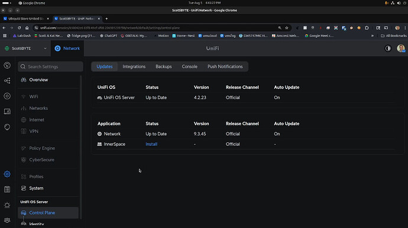Show more bookmarks chevron

(x=373, y=35)
